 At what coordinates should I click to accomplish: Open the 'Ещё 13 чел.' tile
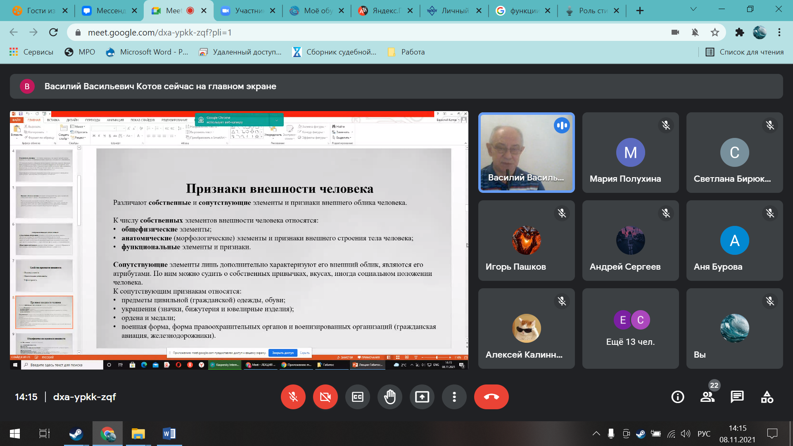click(631, 328)
